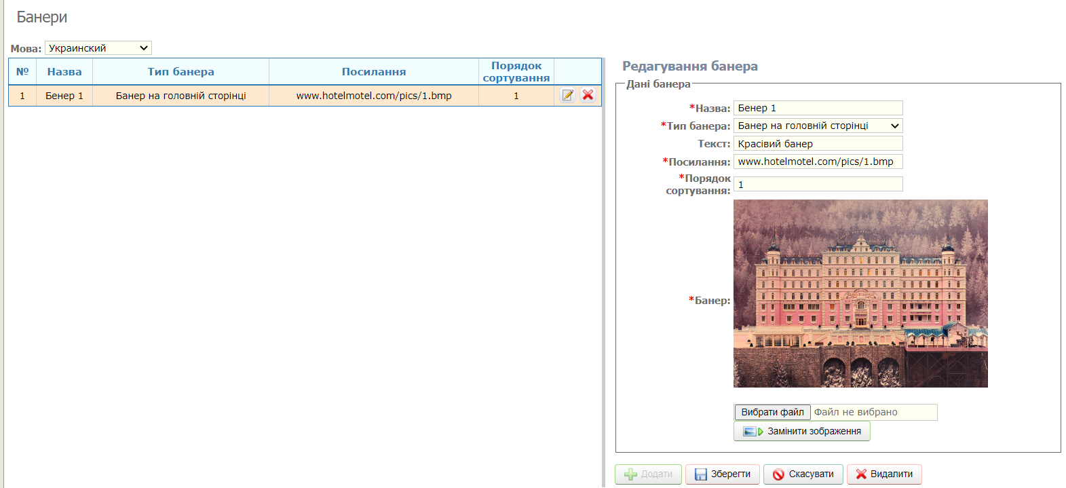Expand the Тип банера dropdown

coord(818,126)
